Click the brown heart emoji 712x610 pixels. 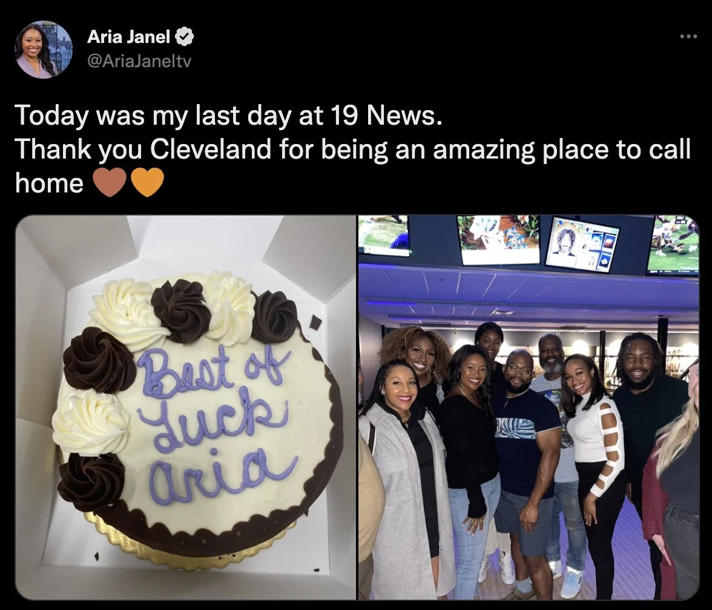(x=110, y=183)
